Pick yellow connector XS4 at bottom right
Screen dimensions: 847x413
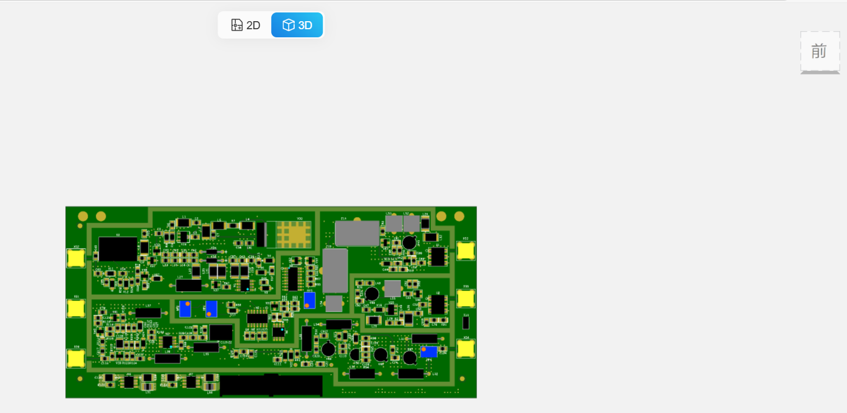coord(465,348)
